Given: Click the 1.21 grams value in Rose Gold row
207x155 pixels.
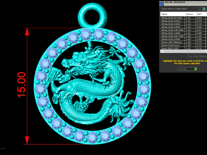Looking at the screenshot, I should [188, 48].
